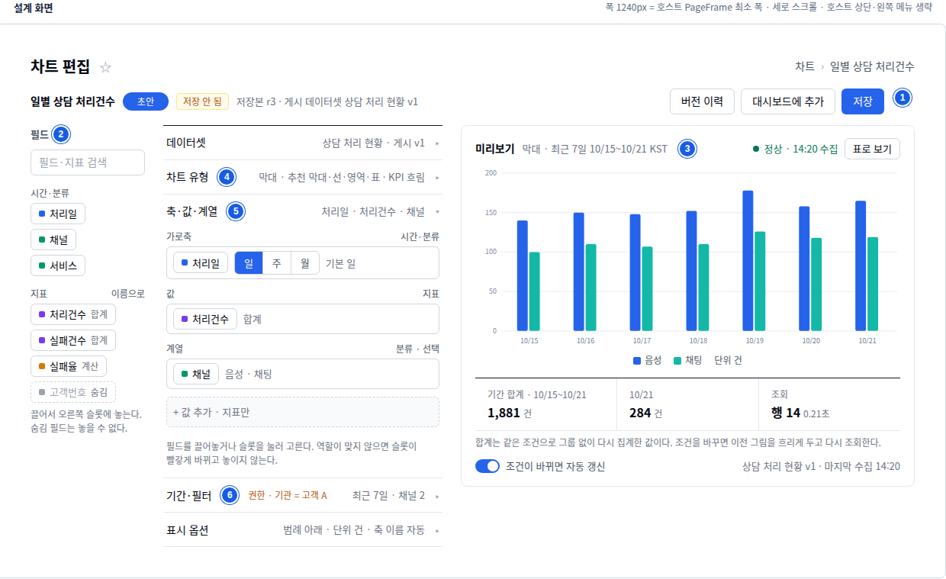Set horizontal axis granularity to 주
The width and height of the screenshot is (946, 579).
(x=277, y=263)
